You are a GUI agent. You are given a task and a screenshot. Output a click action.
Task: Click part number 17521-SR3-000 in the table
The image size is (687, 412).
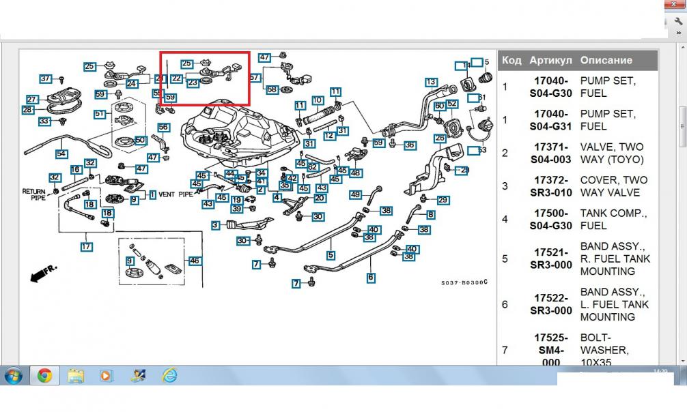[550, 259]
